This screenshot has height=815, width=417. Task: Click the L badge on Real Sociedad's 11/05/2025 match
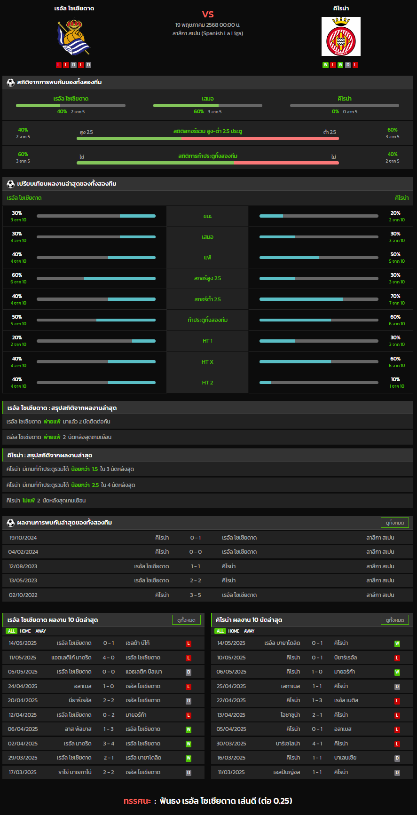(x=189, y=658)
